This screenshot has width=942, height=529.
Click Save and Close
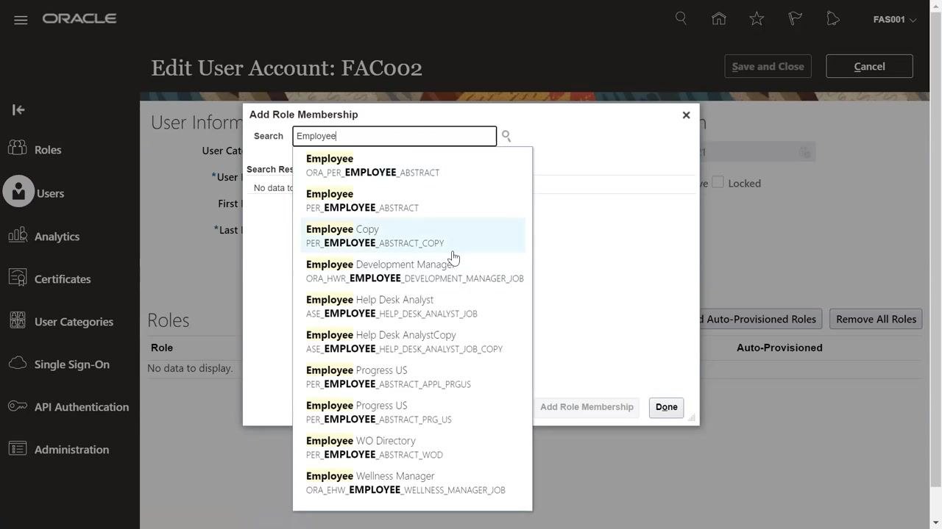[x=768, y=66]
